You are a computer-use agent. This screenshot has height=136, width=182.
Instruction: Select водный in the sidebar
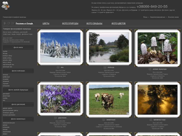tap(6, 79)
